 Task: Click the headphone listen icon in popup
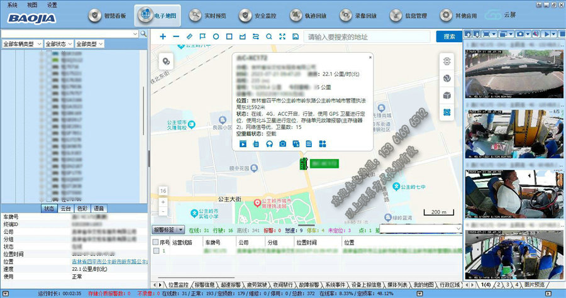269,144
